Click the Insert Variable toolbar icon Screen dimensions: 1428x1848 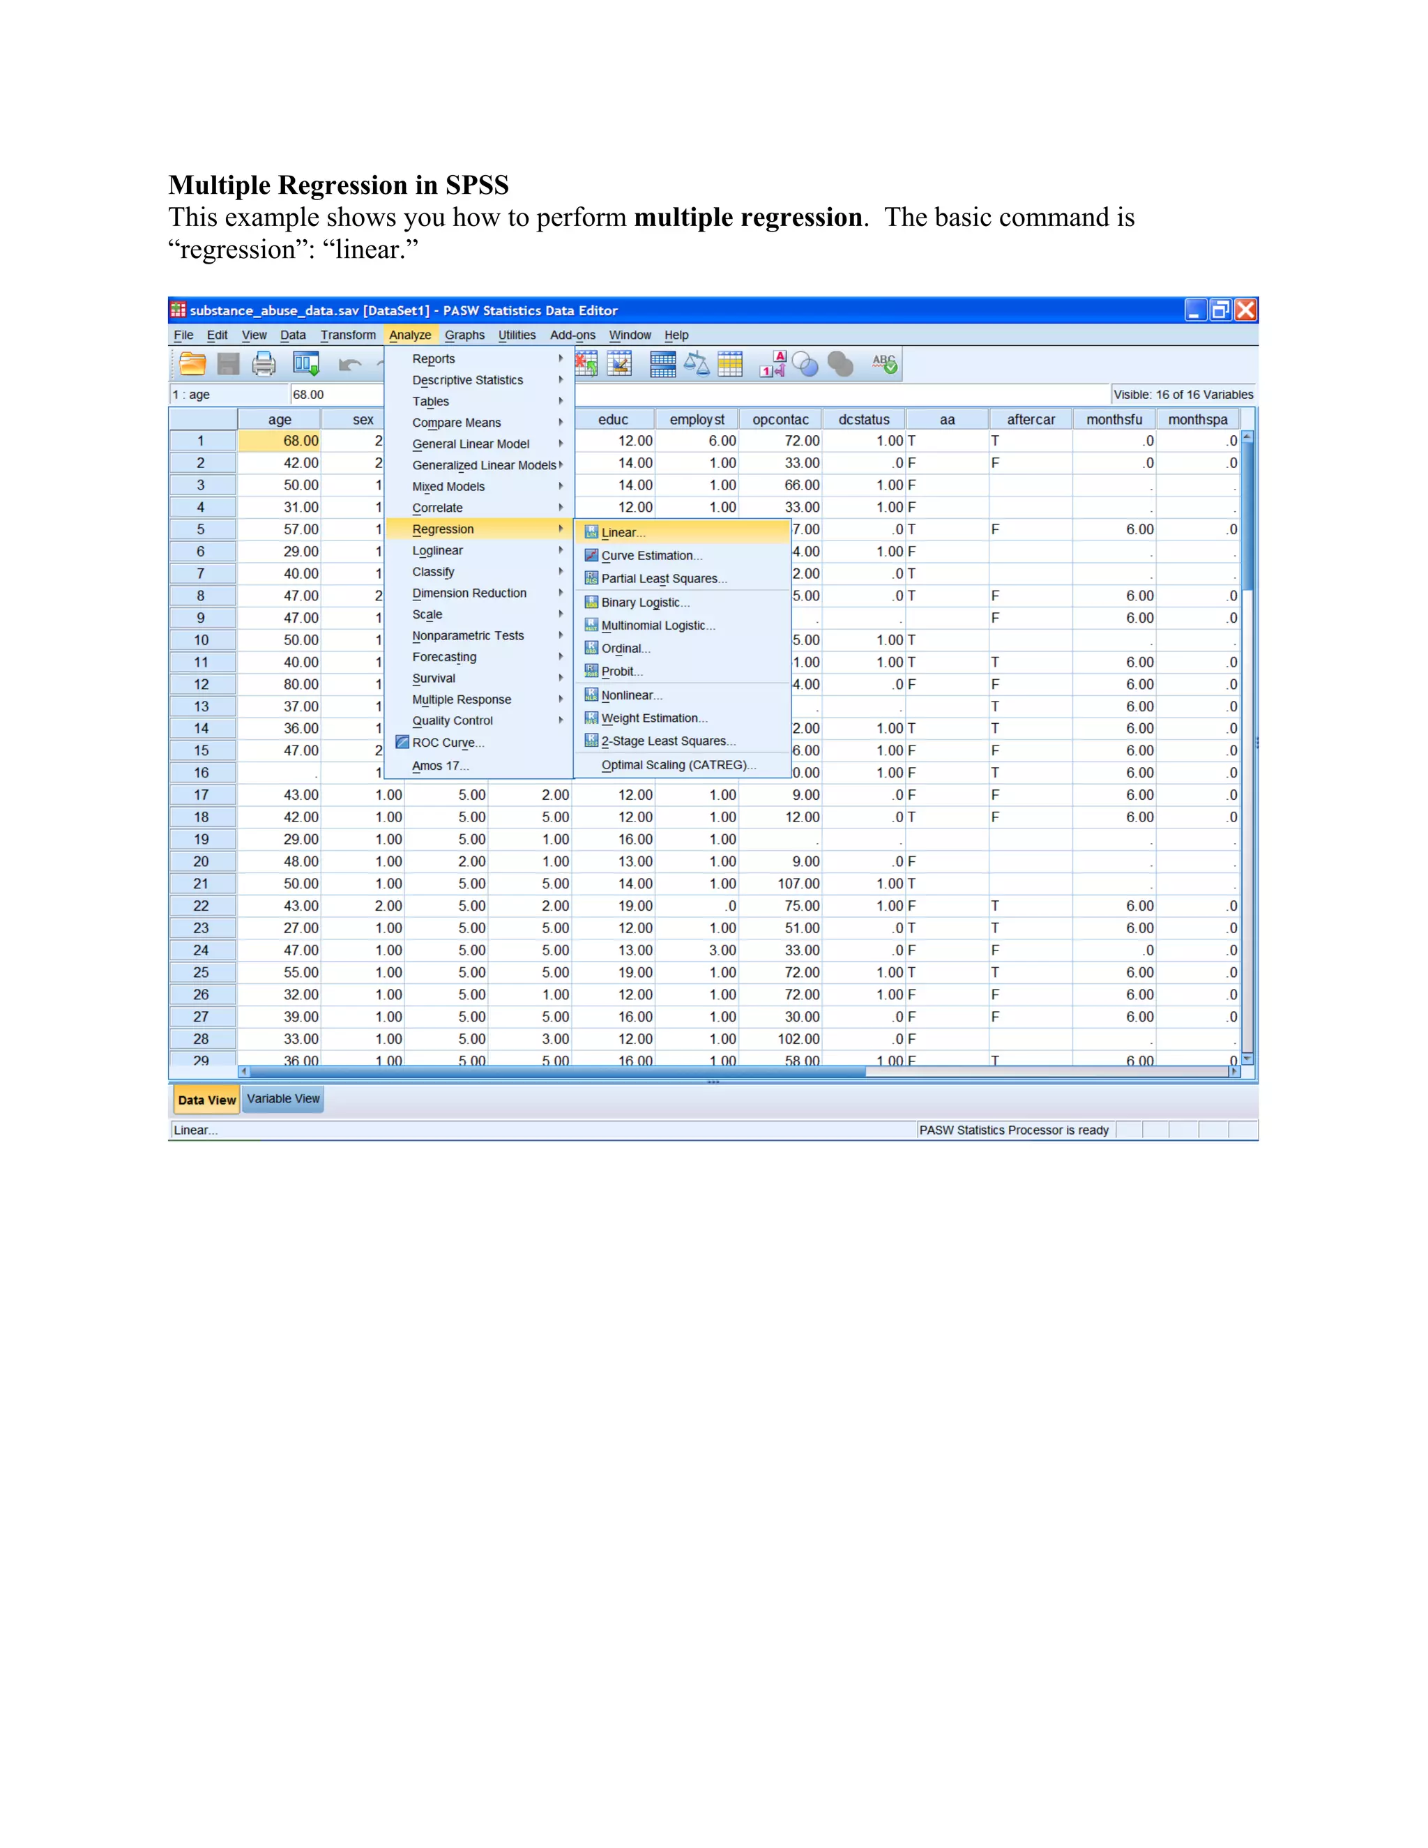[619, 364]
